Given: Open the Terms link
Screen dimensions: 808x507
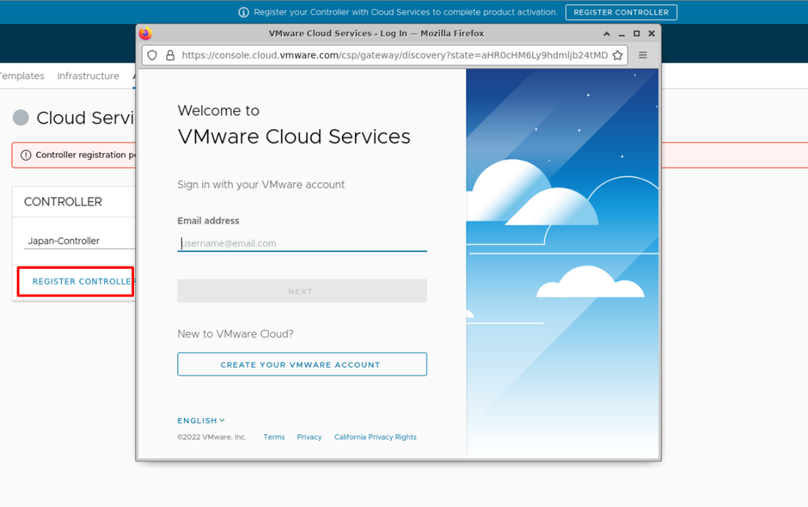Looking at the screenshot, I should click(274, 437).
